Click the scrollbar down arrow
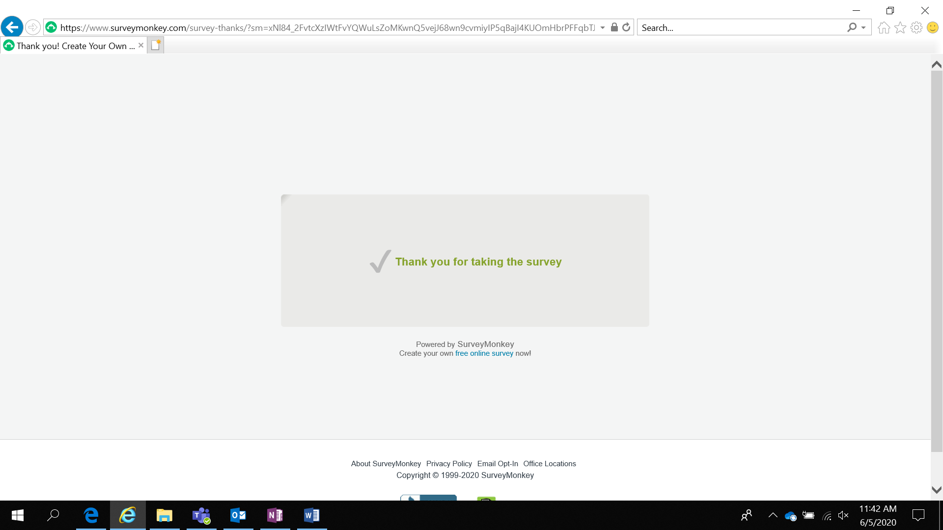943x530 pixels. coord(937,490)
